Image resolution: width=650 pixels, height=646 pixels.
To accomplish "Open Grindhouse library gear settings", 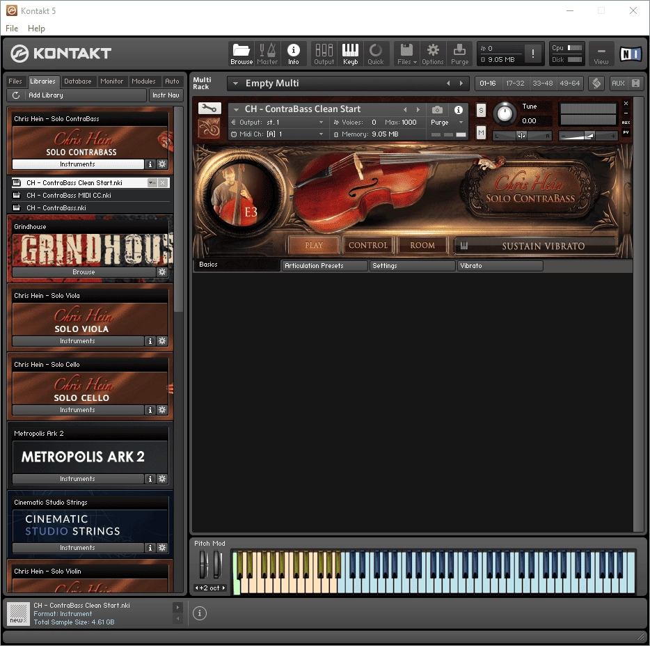I will tap(162, 272).
